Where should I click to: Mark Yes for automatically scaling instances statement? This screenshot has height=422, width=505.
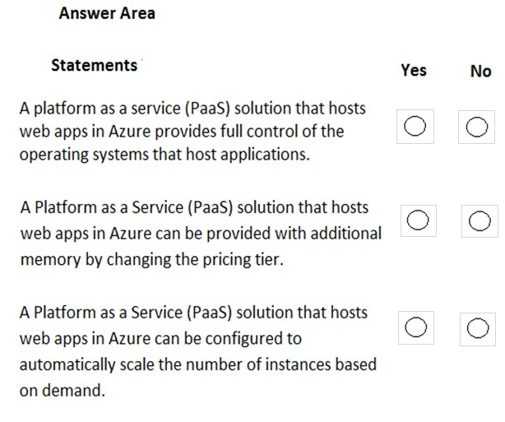coord(416,327)
